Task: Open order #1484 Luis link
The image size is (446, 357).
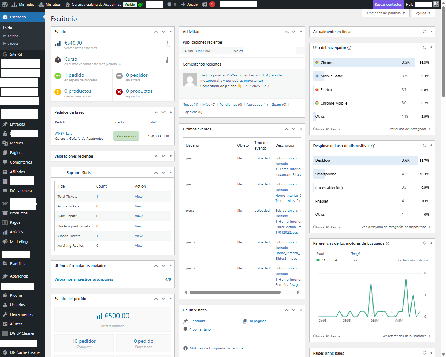Action: [x=63, y=134]
